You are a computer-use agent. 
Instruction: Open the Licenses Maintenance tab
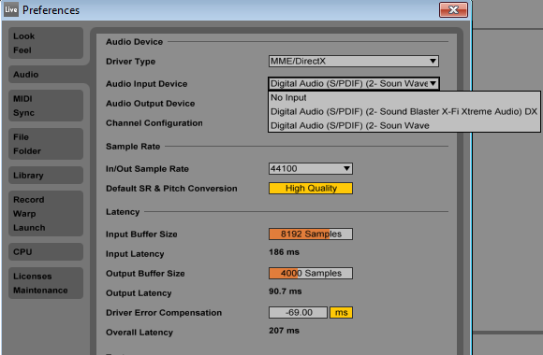pos(46,283)
